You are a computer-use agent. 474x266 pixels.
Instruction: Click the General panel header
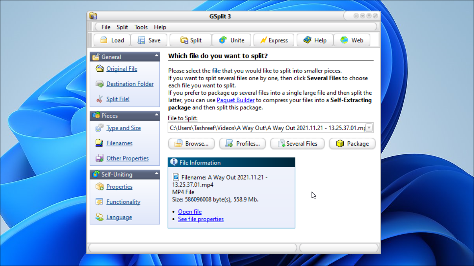tap(125, 57)
